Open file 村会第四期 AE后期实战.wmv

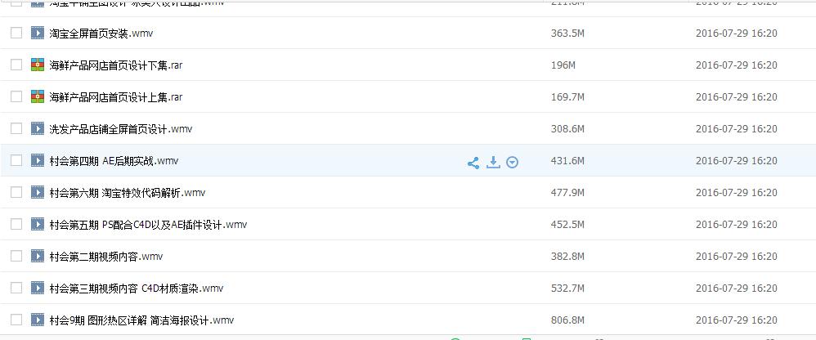click(114, 161)
